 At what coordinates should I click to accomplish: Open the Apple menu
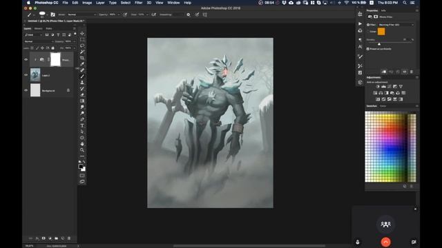point(28,3)
